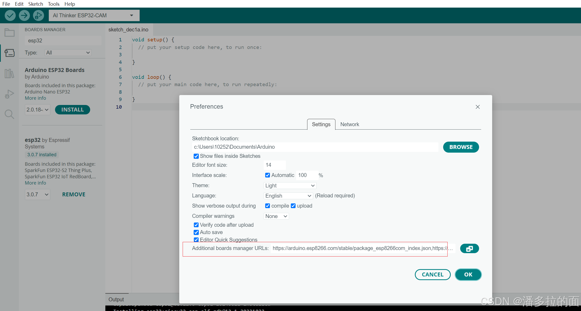Open the Library Manager sidebar icon
This screenshot has width=581, height=311.
pos(9,74)
